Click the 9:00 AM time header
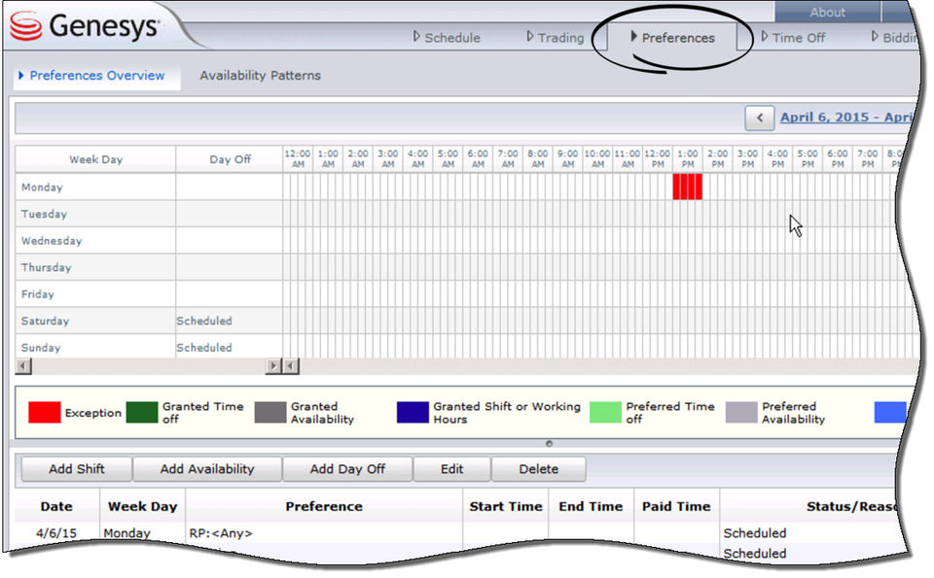This screenshot has width=934, height=578. tap(567, 158)
